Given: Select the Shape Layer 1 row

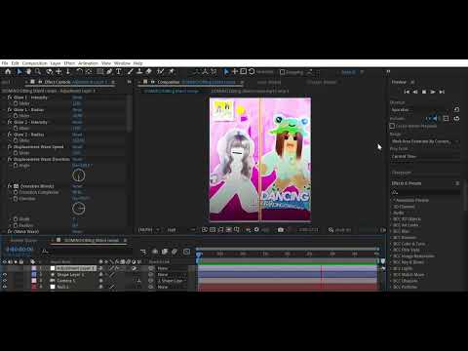Looking at the screenshot, I should [70, 275].
